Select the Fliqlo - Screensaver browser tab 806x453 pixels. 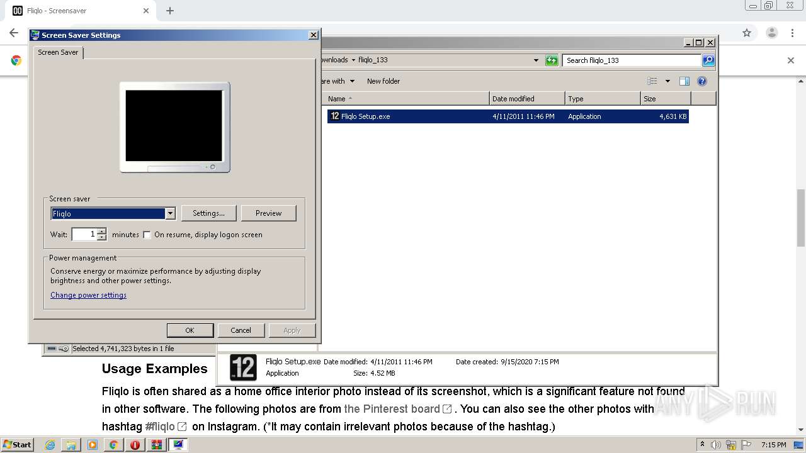[x=81, y=11]
